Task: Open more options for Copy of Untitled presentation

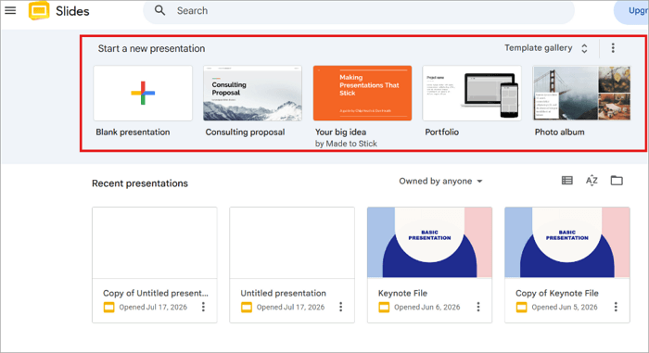Action: [x=203, y=307]
